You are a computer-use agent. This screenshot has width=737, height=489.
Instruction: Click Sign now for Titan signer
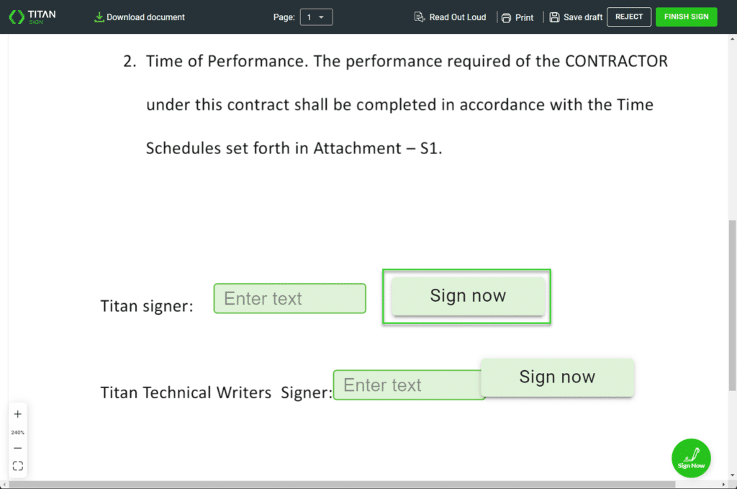coord(468,296)
